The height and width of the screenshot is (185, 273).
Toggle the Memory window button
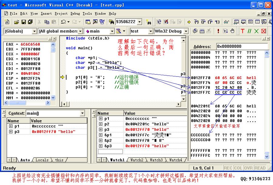tap(257, 22)
